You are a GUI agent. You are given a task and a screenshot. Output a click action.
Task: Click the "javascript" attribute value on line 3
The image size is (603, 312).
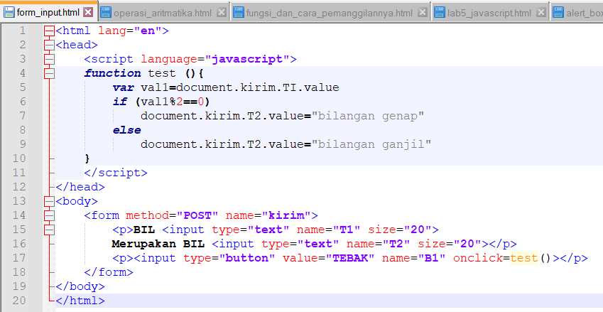tap(247, 59)
